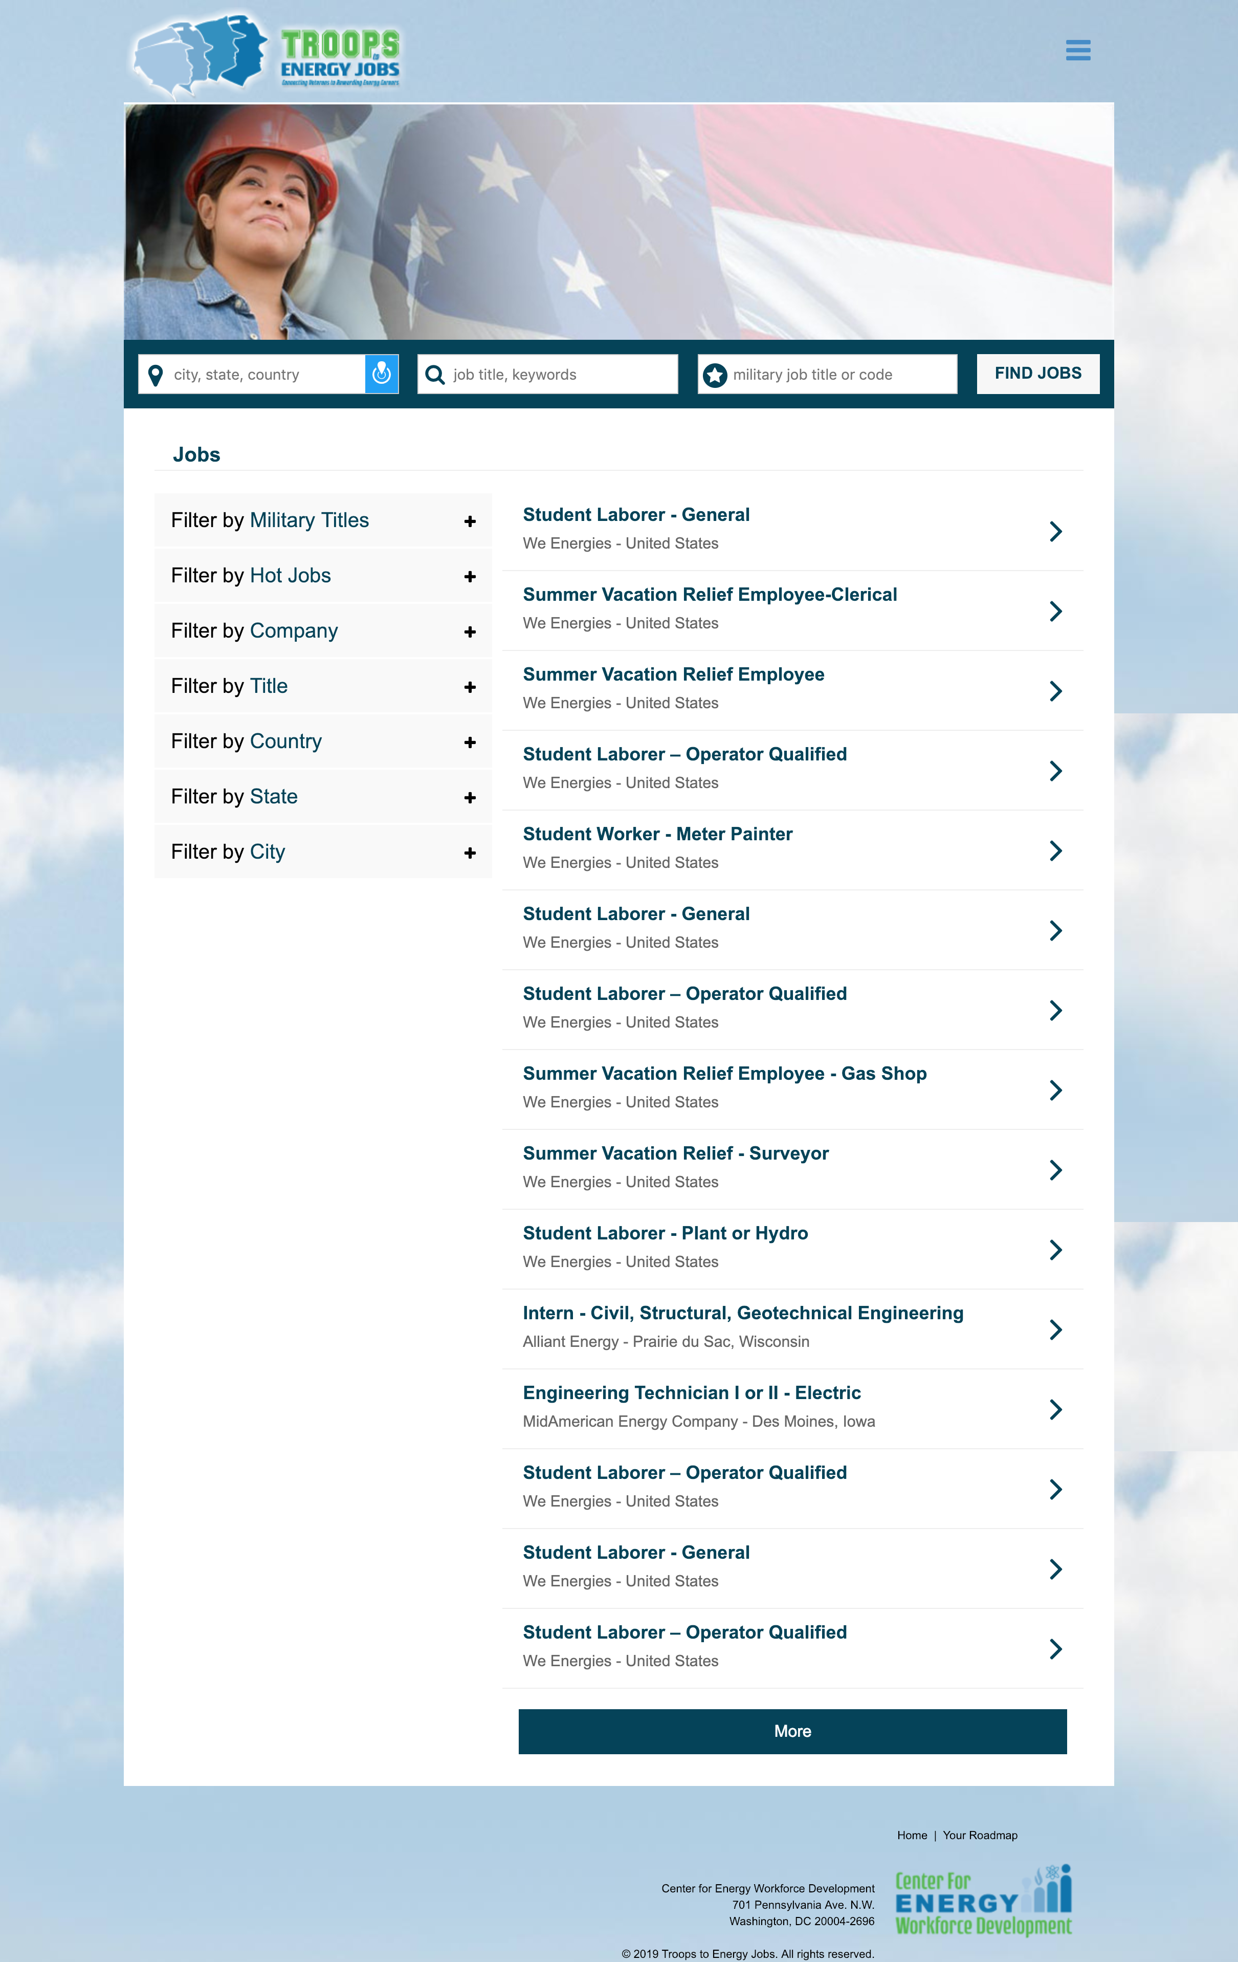
Task: Click the More button
Action: [x=792, y=1731]
